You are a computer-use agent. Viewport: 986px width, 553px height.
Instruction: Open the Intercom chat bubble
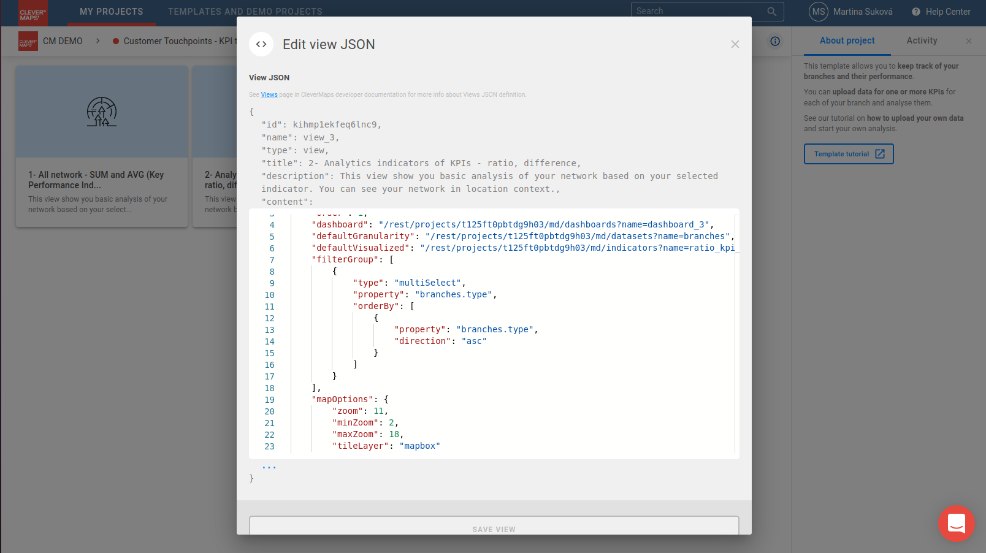click(956, 523)
